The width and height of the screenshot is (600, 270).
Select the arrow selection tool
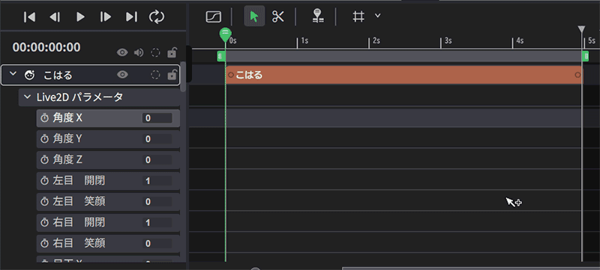tap(254, 16)
